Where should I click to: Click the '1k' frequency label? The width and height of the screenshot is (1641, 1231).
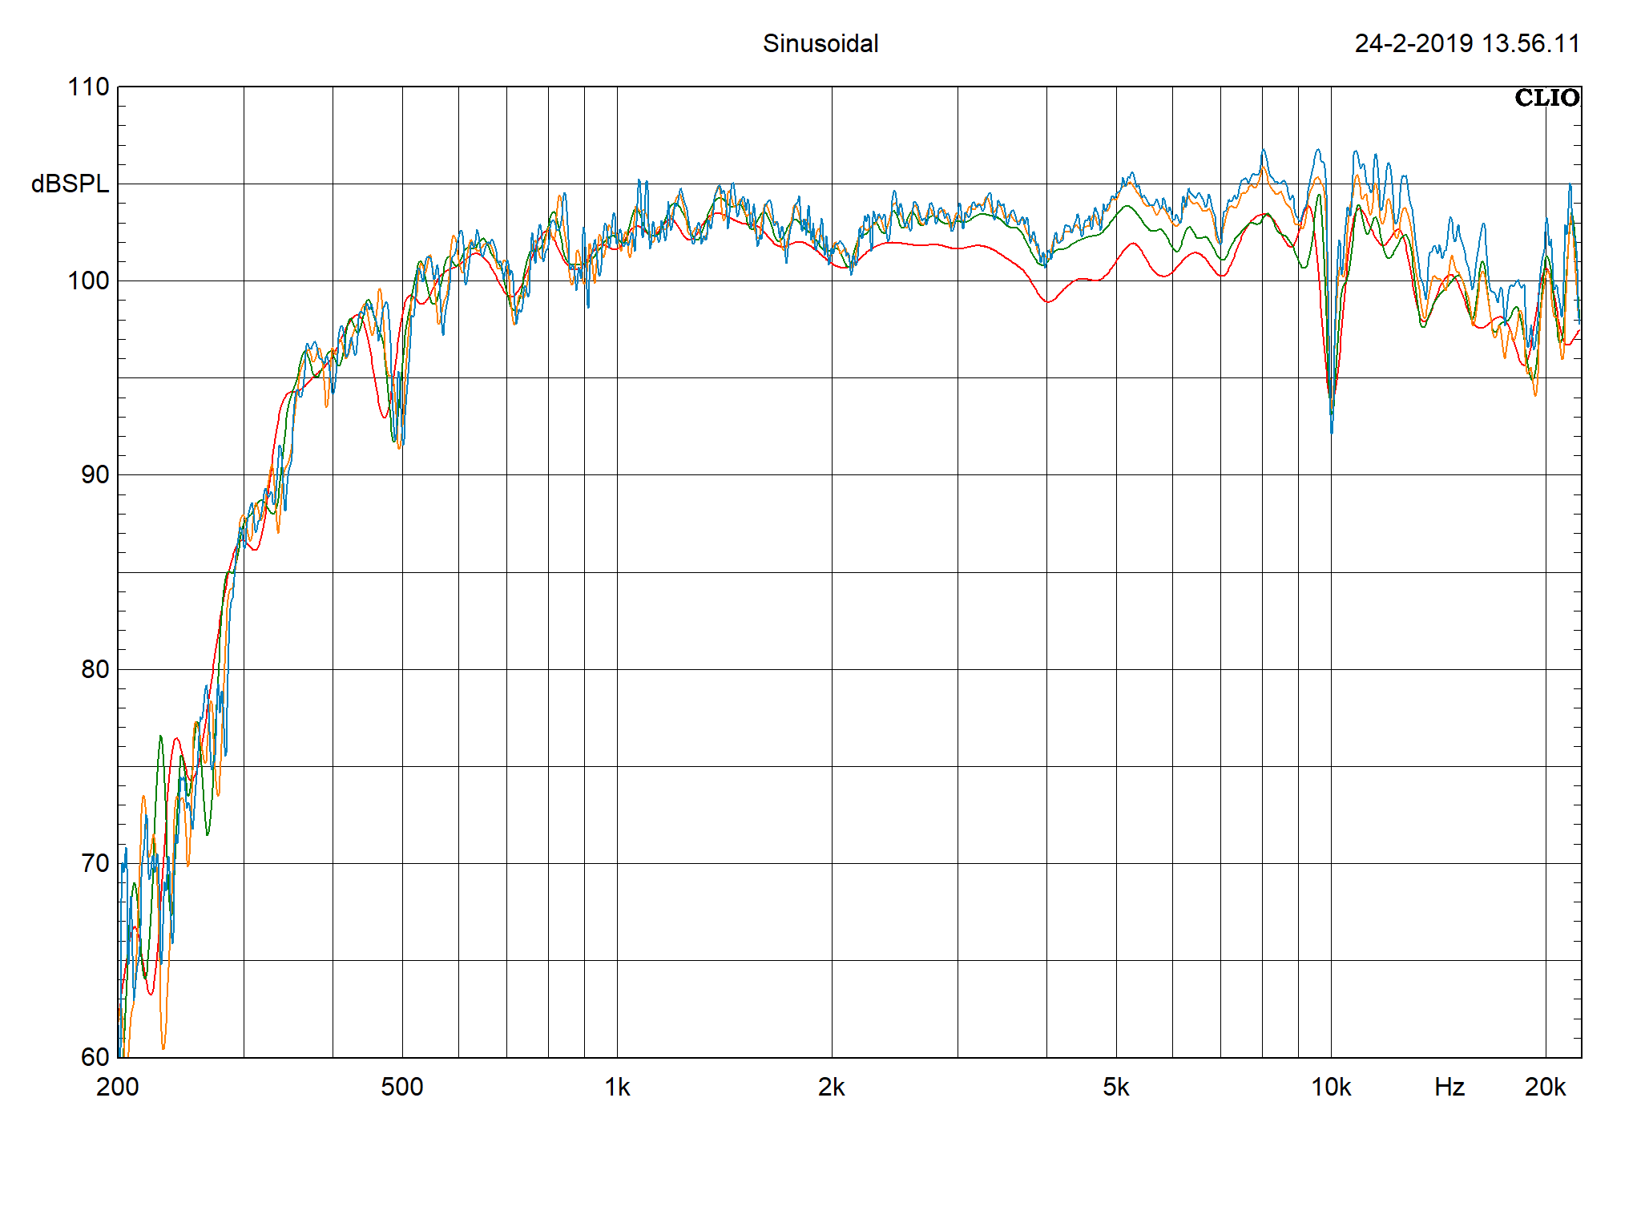[x=617, y=1087]
